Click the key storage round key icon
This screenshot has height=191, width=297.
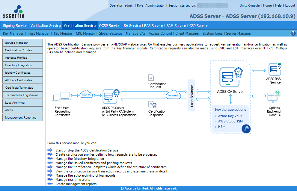tap(246, 129)
